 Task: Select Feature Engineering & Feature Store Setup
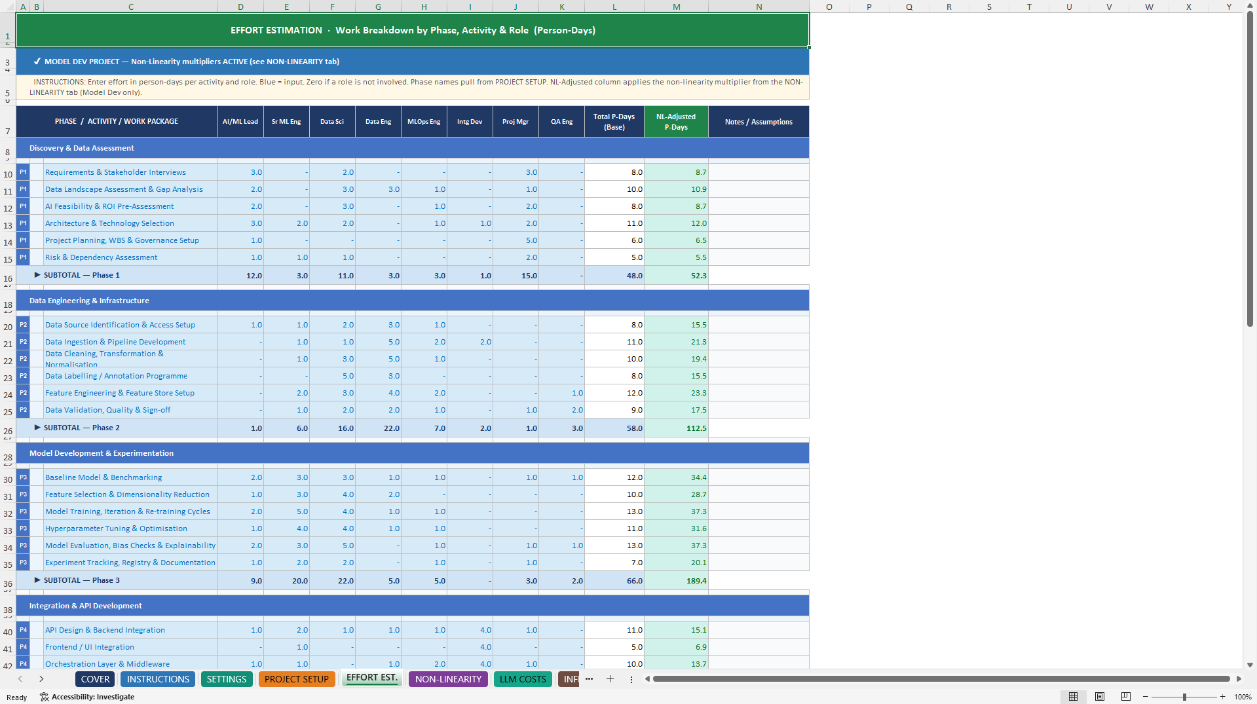pyautogui.click(x=130, y=393)
